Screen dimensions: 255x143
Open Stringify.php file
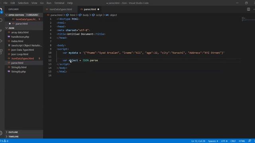(18, 71)
